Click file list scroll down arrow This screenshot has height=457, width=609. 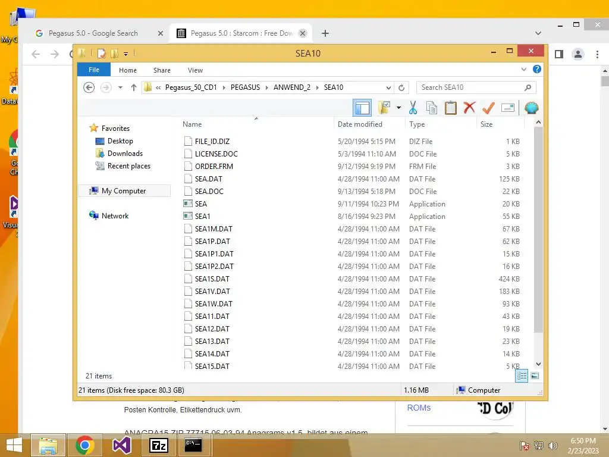click(x=538, y=364)
